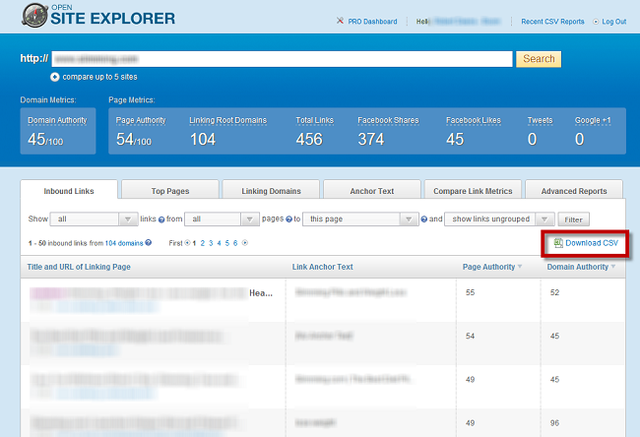Click the Domain Authority metric label
Screen dimensions: 640x437
click(57, 120)
